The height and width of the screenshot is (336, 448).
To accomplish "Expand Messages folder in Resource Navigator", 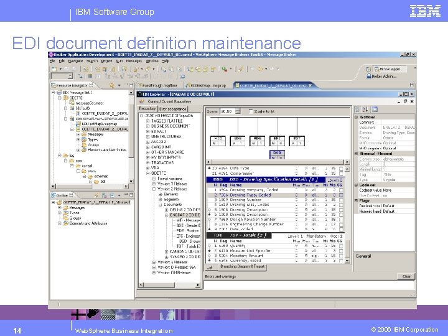I will pyautogui.click(x=78, y=134).
